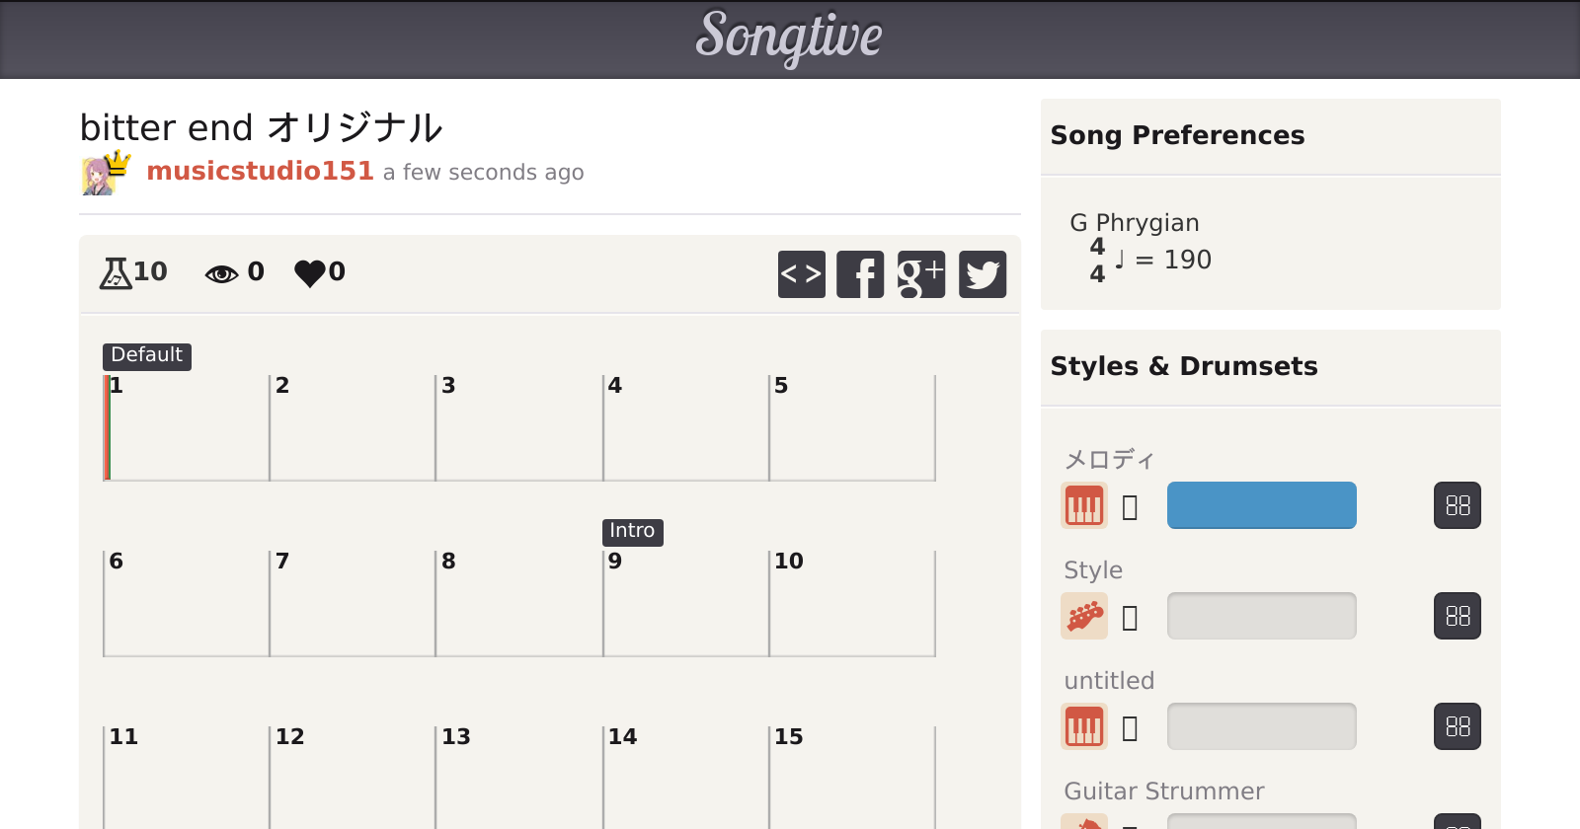Open the musicstudio151 profile link
This screenshot has width=1580, height=829.
pyautogui.click(x=260, y=171)
